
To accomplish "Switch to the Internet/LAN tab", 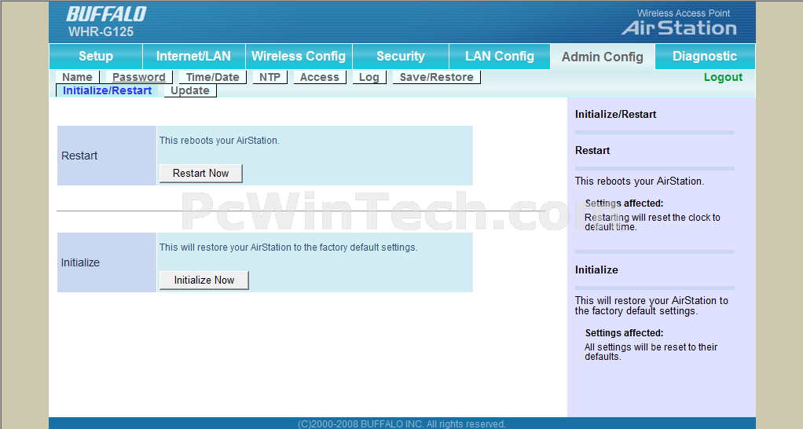I will (193, 57).
